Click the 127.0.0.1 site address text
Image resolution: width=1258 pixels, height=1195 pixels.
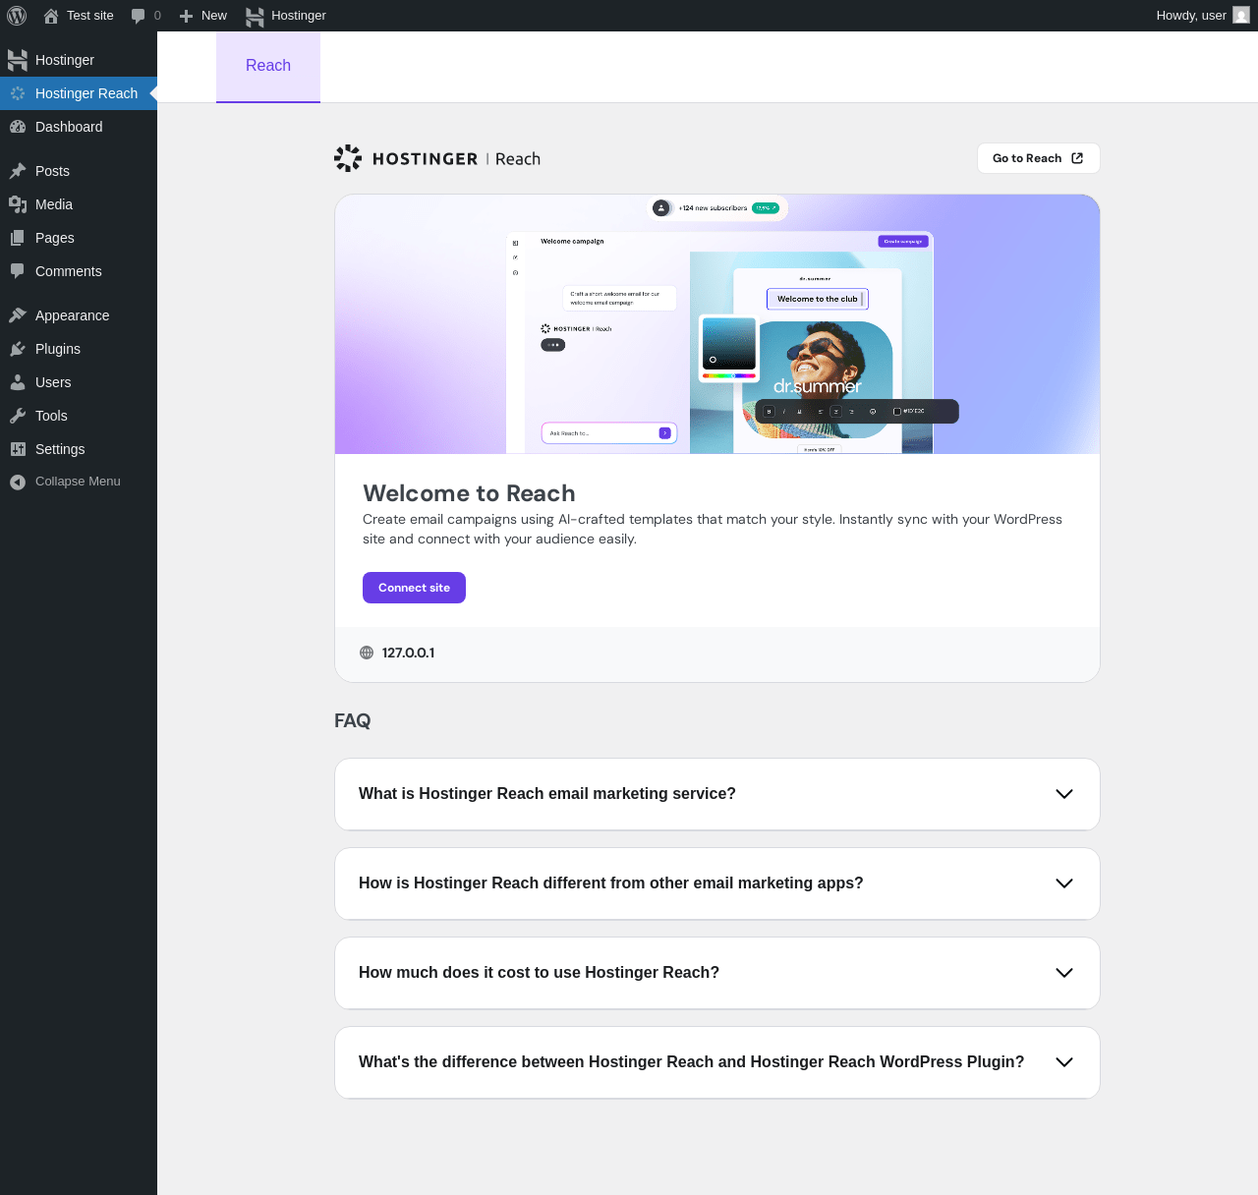coord(408,653)
